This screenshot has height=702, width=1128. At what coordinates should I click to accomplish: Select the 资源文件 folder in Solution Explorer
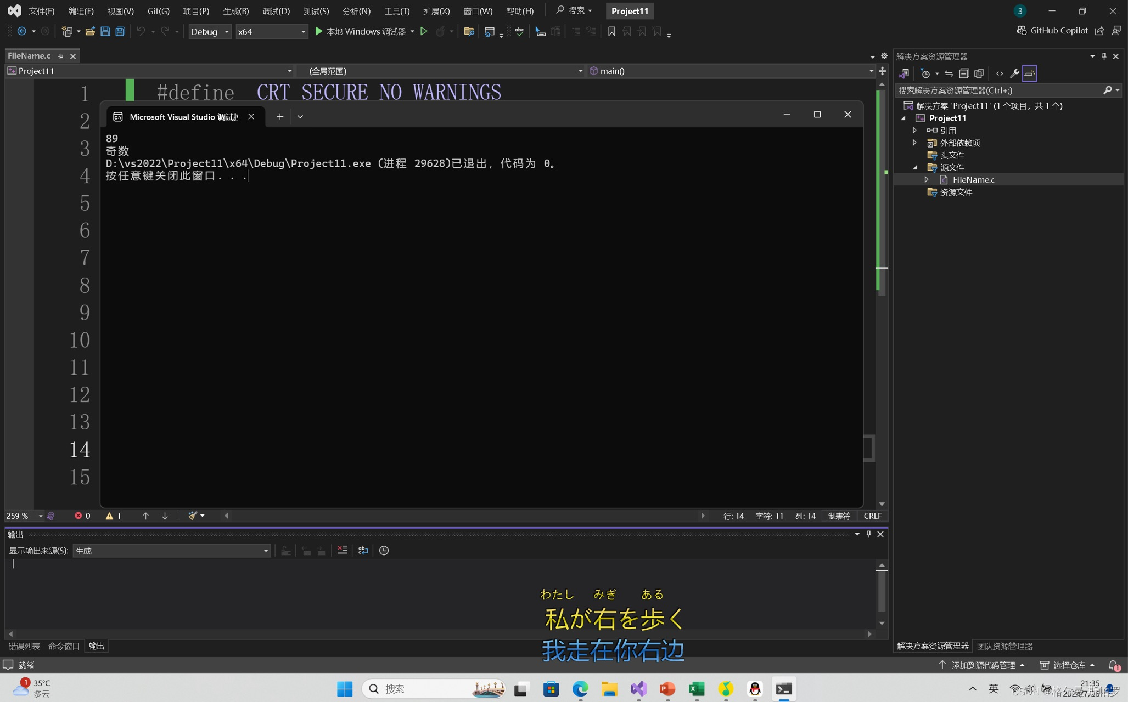pyautogui.click(x=956, y=192)
